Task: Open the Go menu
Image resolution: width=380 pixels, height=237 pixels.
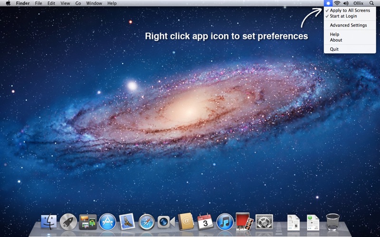Action: pos(78,3)
